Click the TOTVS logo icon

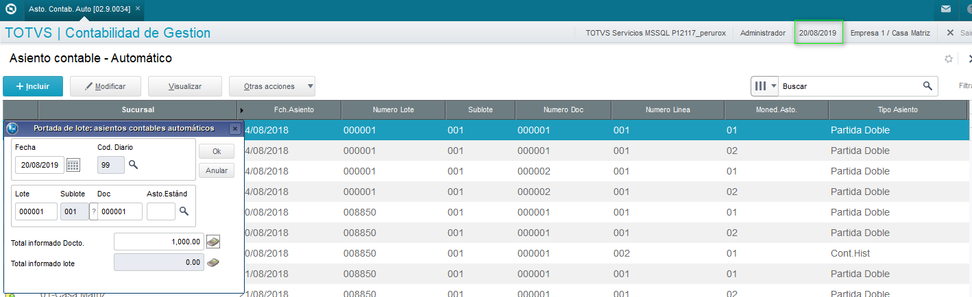(10, 10)
